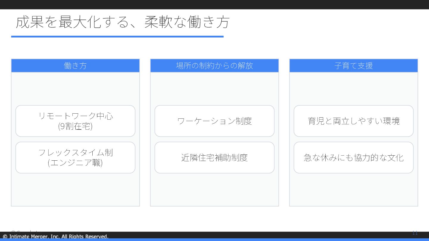Click the ワーケーション制度 card
429x241 pixels.
pos(214,121)
